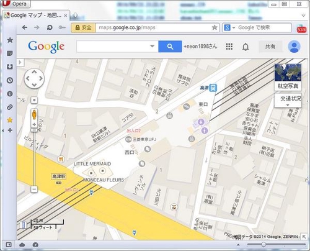310x251 pixels.
Task: Open yellow star panel in sidebar
Action: click(10, 120)
